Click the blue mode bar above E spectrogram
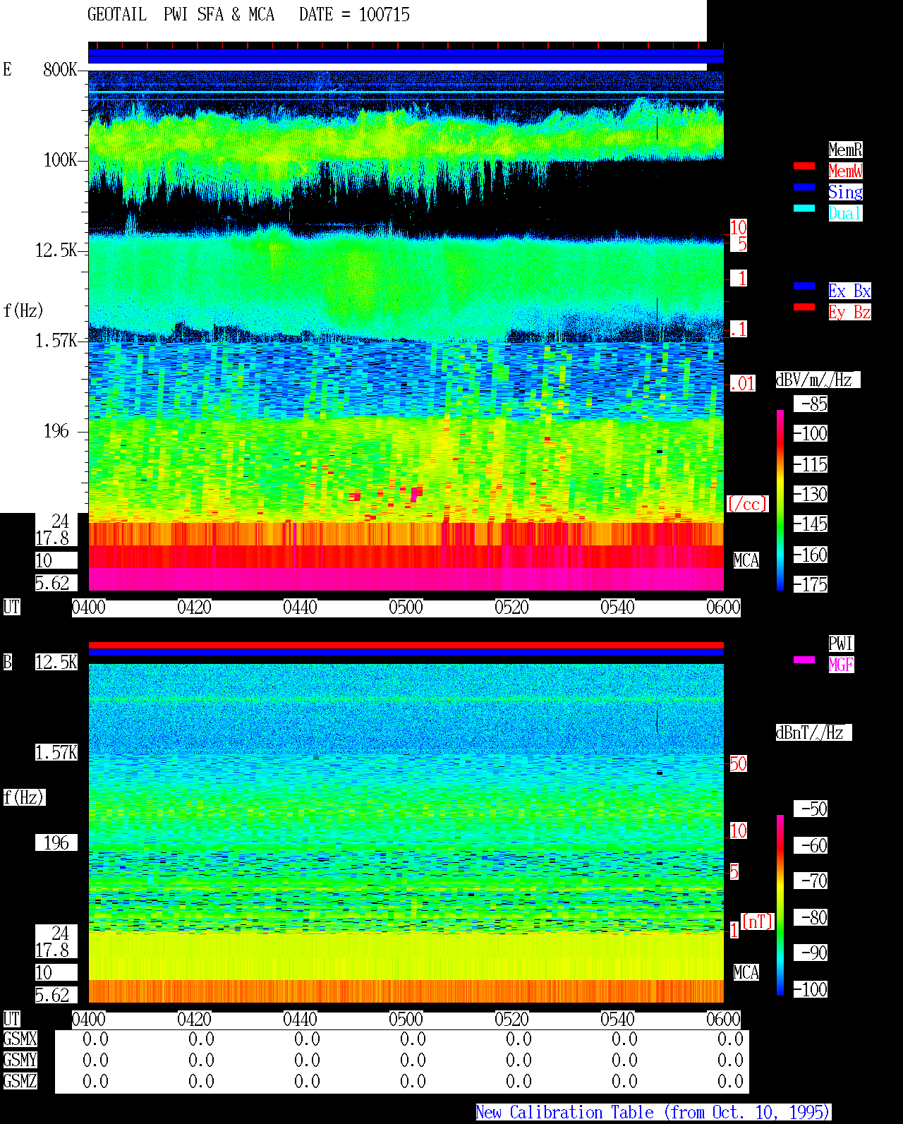 coord(406,56)
